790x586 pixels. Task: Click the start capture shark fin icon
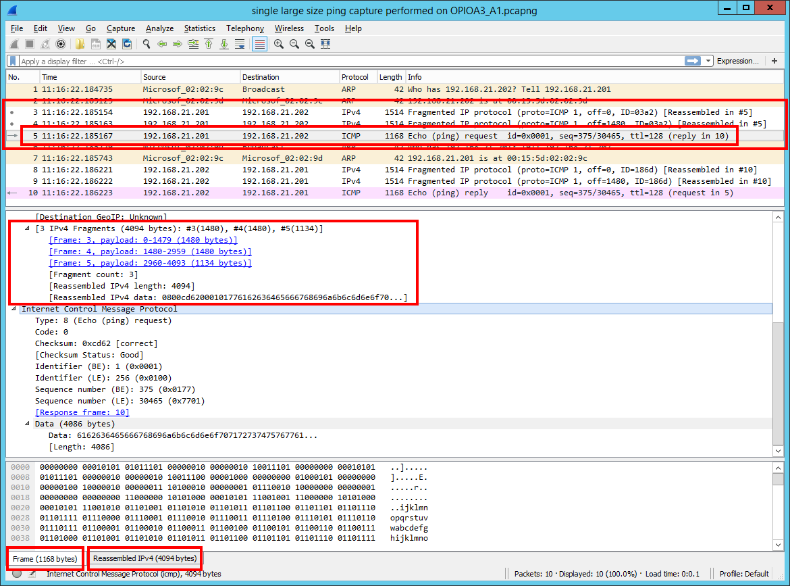coord(14,45)
